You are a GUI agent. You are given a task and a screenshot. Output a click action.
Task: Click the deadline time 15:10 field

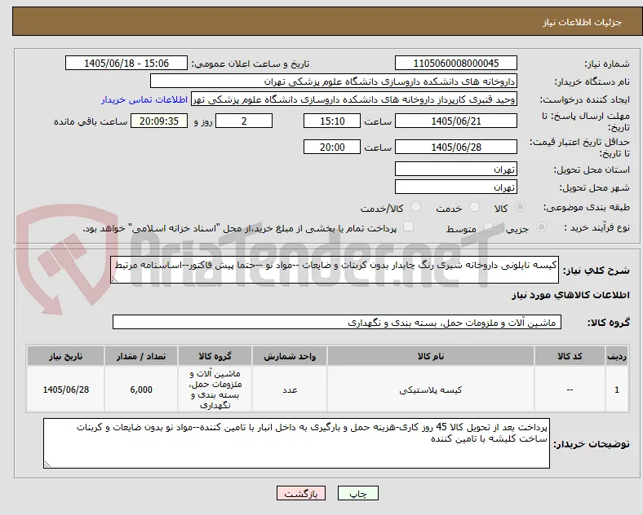pyautogui.click(x=332, y=121)
